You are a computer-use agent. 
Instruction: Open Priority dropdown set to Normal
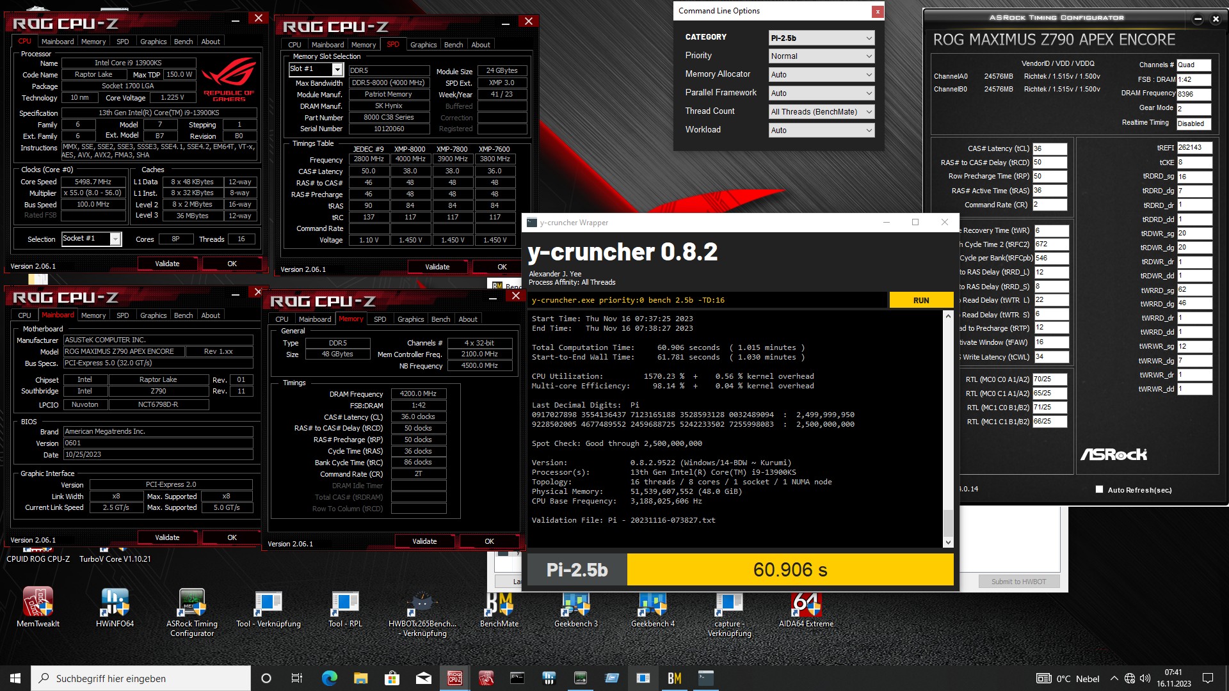821,56
